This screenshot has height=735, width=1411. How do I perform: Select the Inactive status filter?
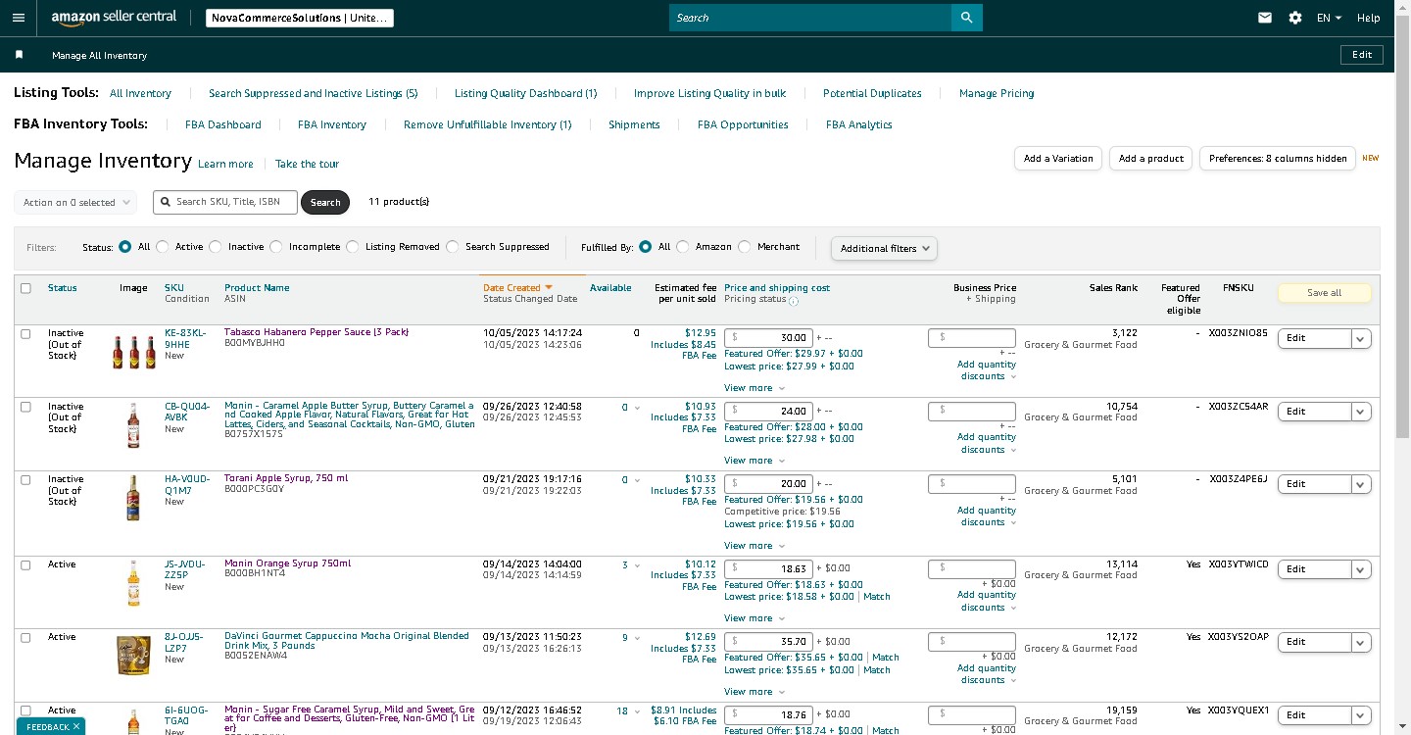[x=216, y=247]
